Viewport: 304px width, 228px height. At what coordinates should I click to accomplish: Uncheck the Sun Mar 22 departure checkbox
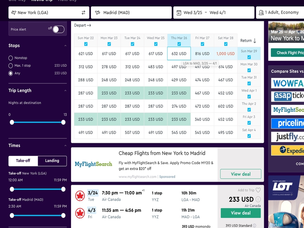[86, 44]
